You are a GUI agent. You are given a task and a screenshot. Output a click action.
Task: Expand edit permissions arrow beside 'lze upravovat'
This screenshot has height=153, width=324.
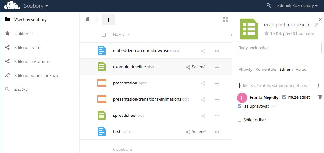(274, 106)
